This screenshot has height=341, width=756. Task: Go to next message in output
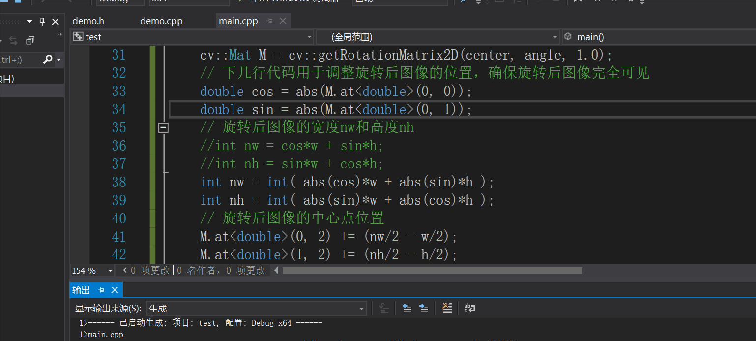point(424,308)
